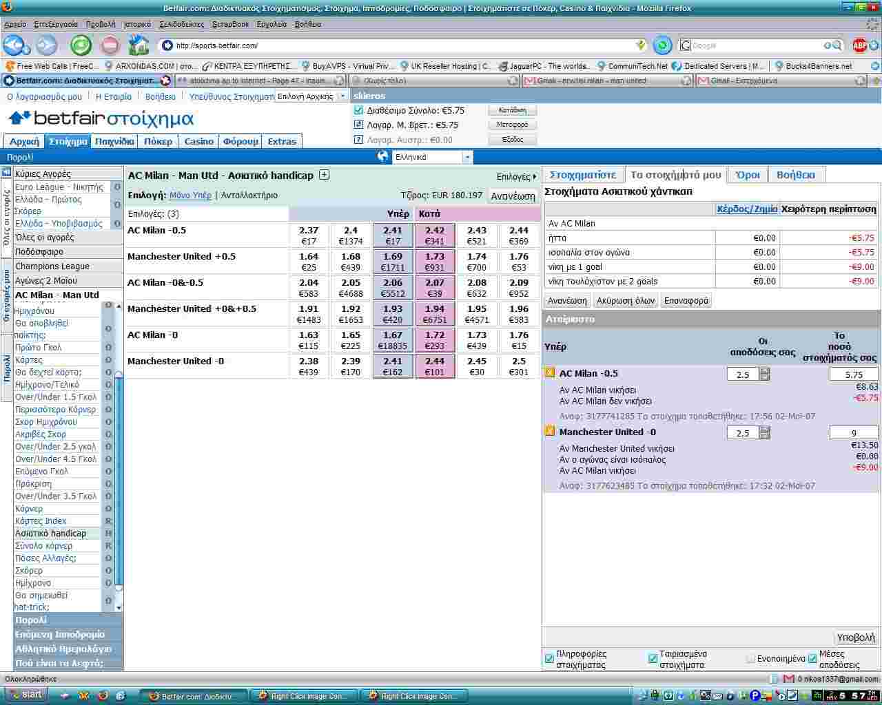Click the scroll down arrow of left menu list
Viewport: 882px width, 705px height.
click(119, 608)
